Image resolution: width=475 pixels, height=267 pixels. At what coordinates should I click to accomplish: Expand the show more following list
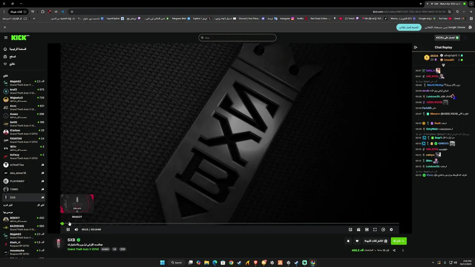pos(8,205)
